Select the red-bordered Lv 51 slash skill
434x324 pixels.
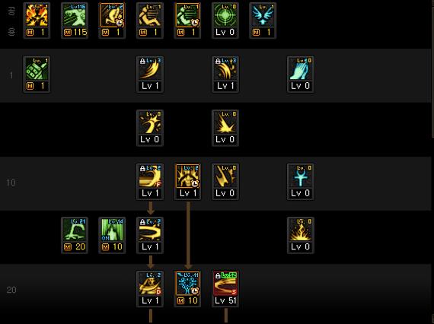225,289
